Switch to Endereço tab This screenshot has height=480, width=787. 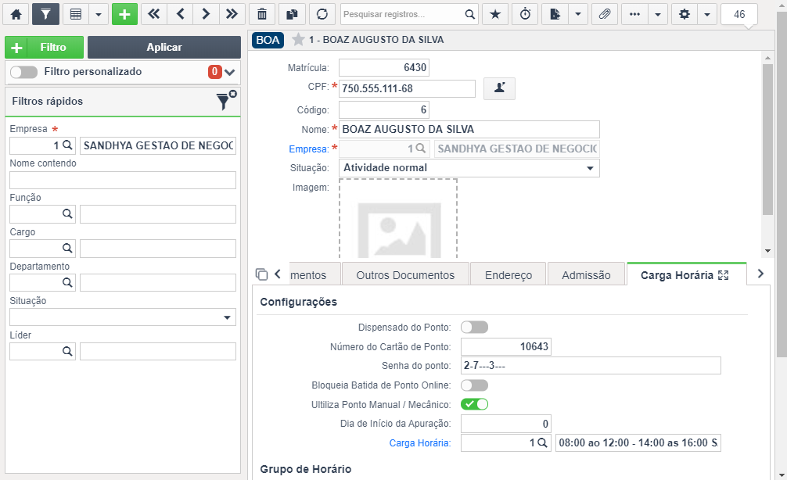(508, 275)
